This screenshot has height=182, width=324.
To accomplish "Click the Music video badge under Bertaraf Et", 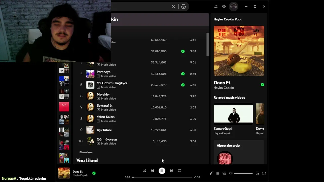I will click(x=106, y=110).
